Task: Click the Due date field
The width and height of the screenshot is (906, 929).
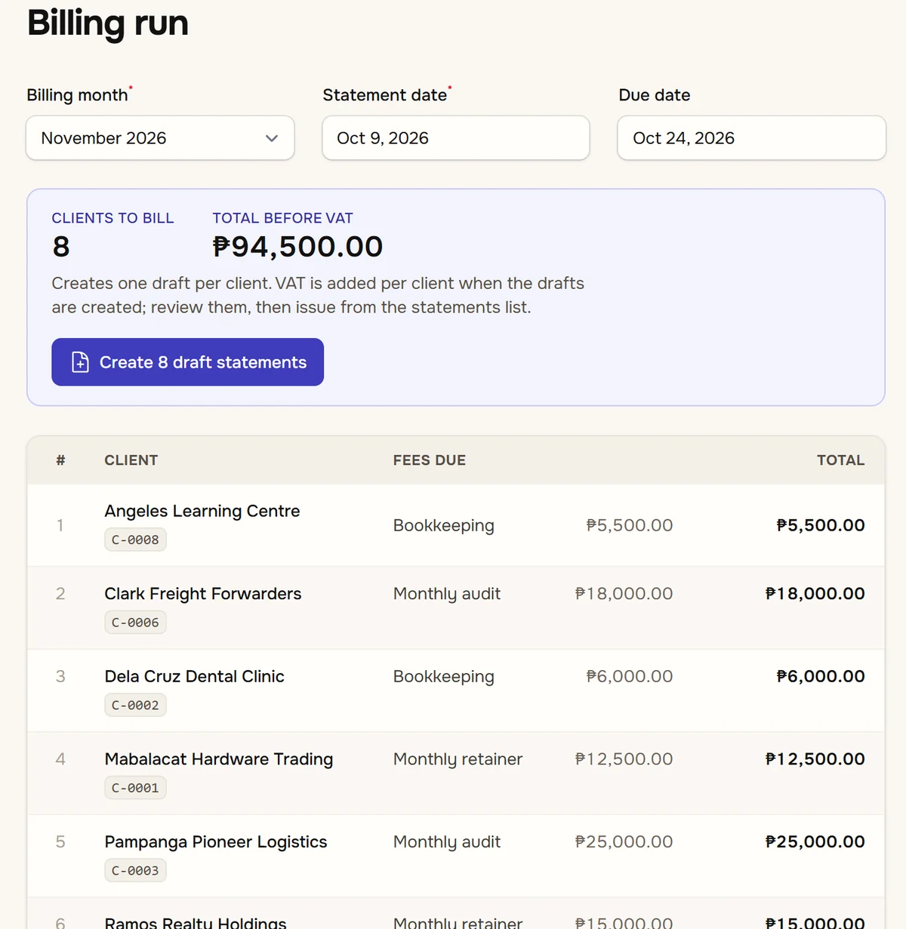Action: click(751, 138)
